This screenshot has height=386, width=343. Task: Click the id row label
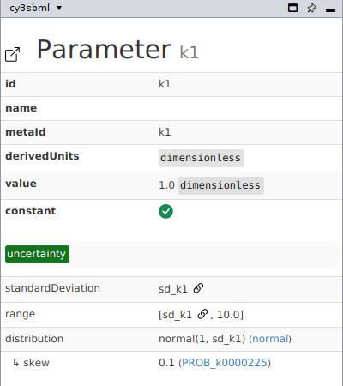[10, 84]
